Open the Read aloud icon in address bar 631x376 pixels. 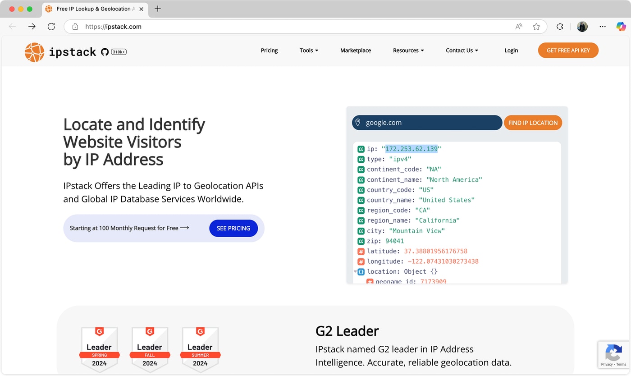pos(519,27)
